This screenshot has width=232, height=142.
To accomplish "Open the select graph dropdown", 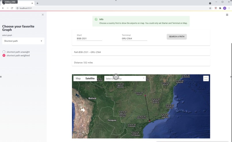I will click(x=23, y=41).
